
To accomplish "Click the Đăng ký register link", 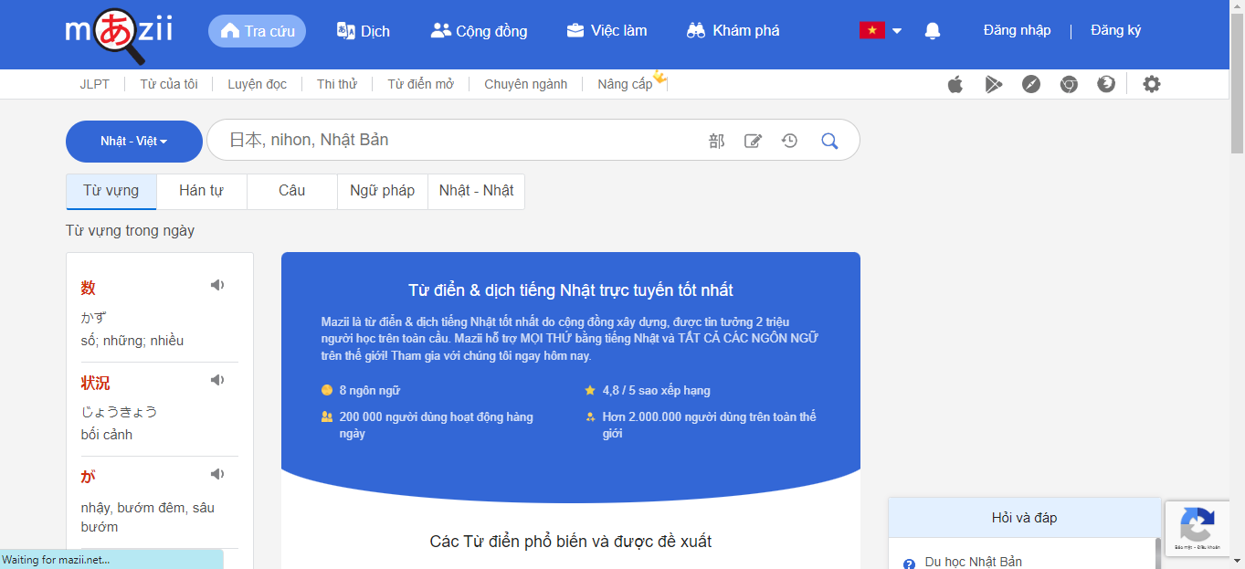I will 1115,30.
